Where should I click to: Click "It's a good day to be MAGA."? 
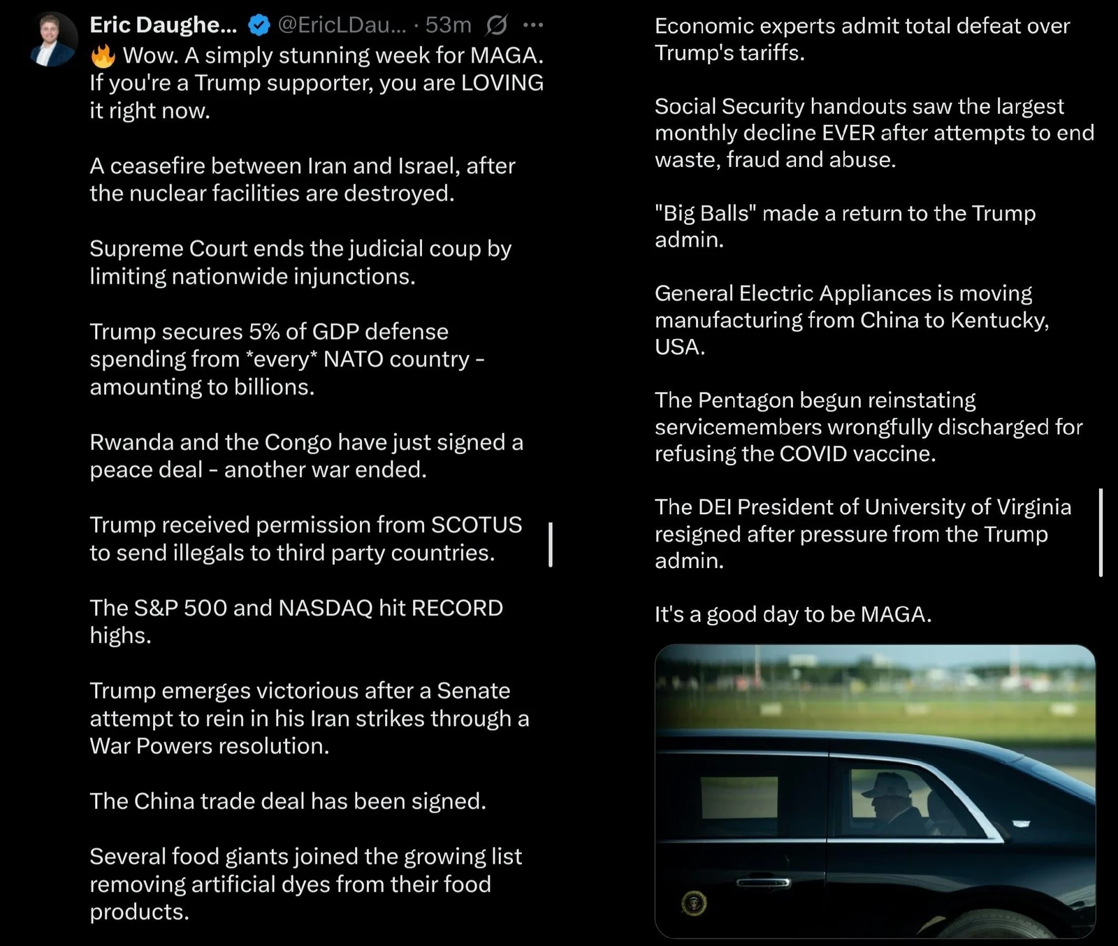pos(792,614)
